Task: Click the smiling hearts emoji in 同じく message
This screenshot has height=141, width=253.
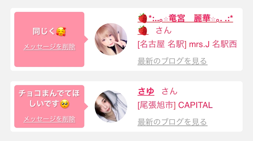Action: (x=61, y=32)
